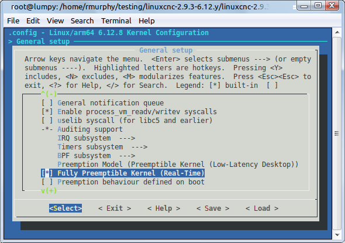Image resolution: width=345 pixels, height=243 pixels.
Task: Click the Exit button
Action: [x=115, y=208]
